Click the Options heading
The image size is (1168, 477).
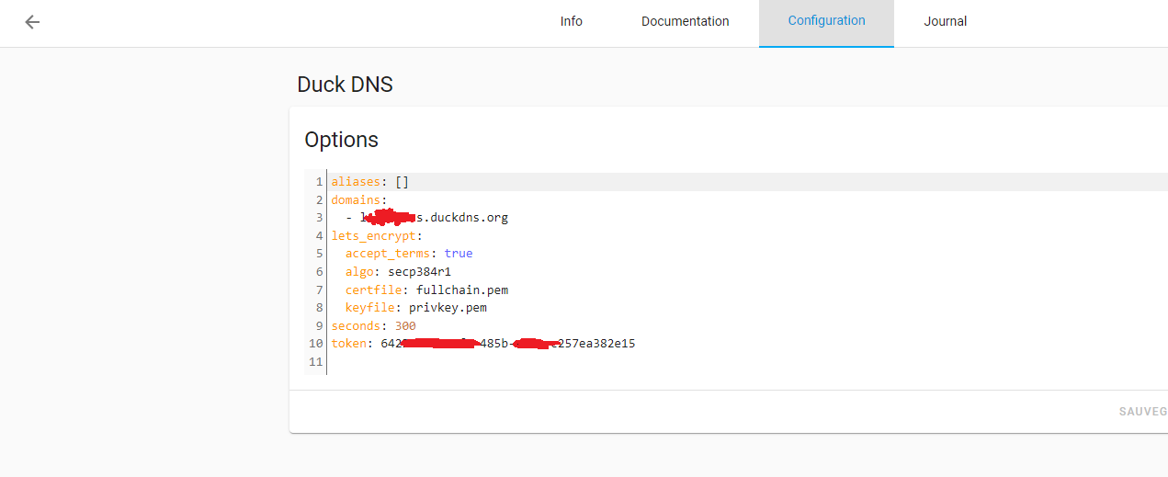coord(342,140)
